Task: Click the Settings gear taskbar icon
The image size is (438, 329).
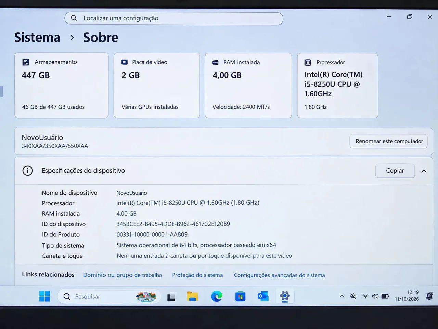Action: [285, 296]
